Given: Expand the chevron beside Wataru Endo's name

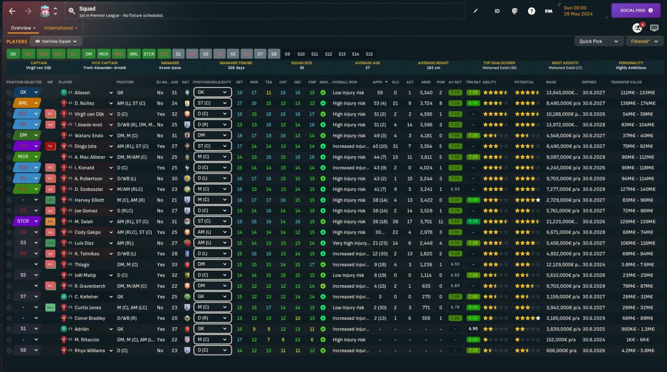Looking at the screenshot, I should [110, 135].
